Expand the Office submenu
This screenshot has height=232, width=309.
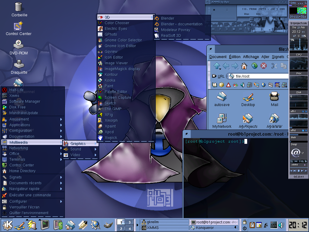(33, 154)
